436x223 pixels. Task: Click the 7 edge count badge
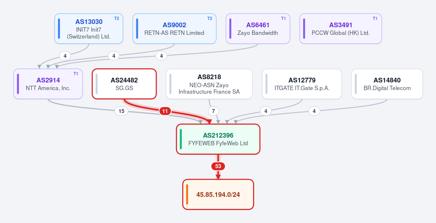click(x=213, y=111)
